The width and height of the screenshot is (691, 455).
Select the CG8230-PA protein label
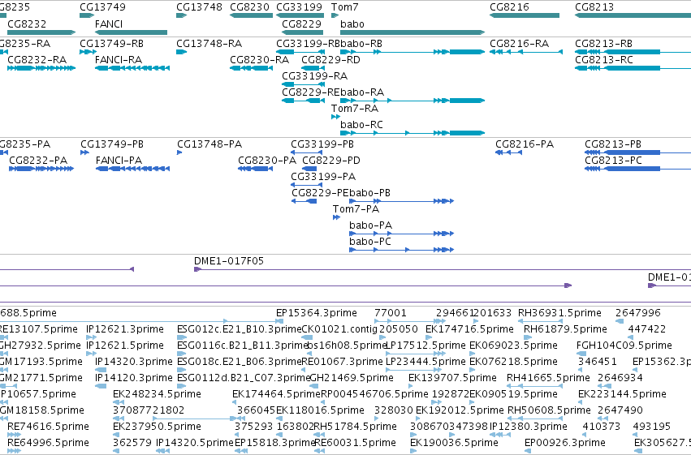click(x=267, y=160)
